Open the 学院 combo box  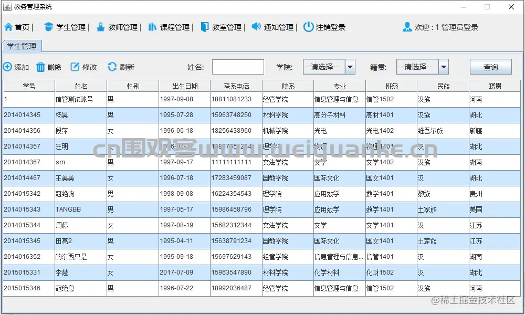pyautogui.click(x=329, y=67)
